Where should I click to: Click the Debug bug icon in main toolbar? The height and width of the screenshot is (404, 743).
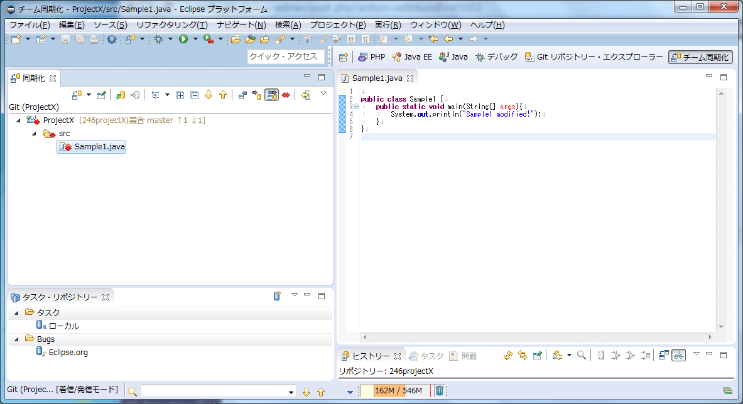(x=158, y=40)
